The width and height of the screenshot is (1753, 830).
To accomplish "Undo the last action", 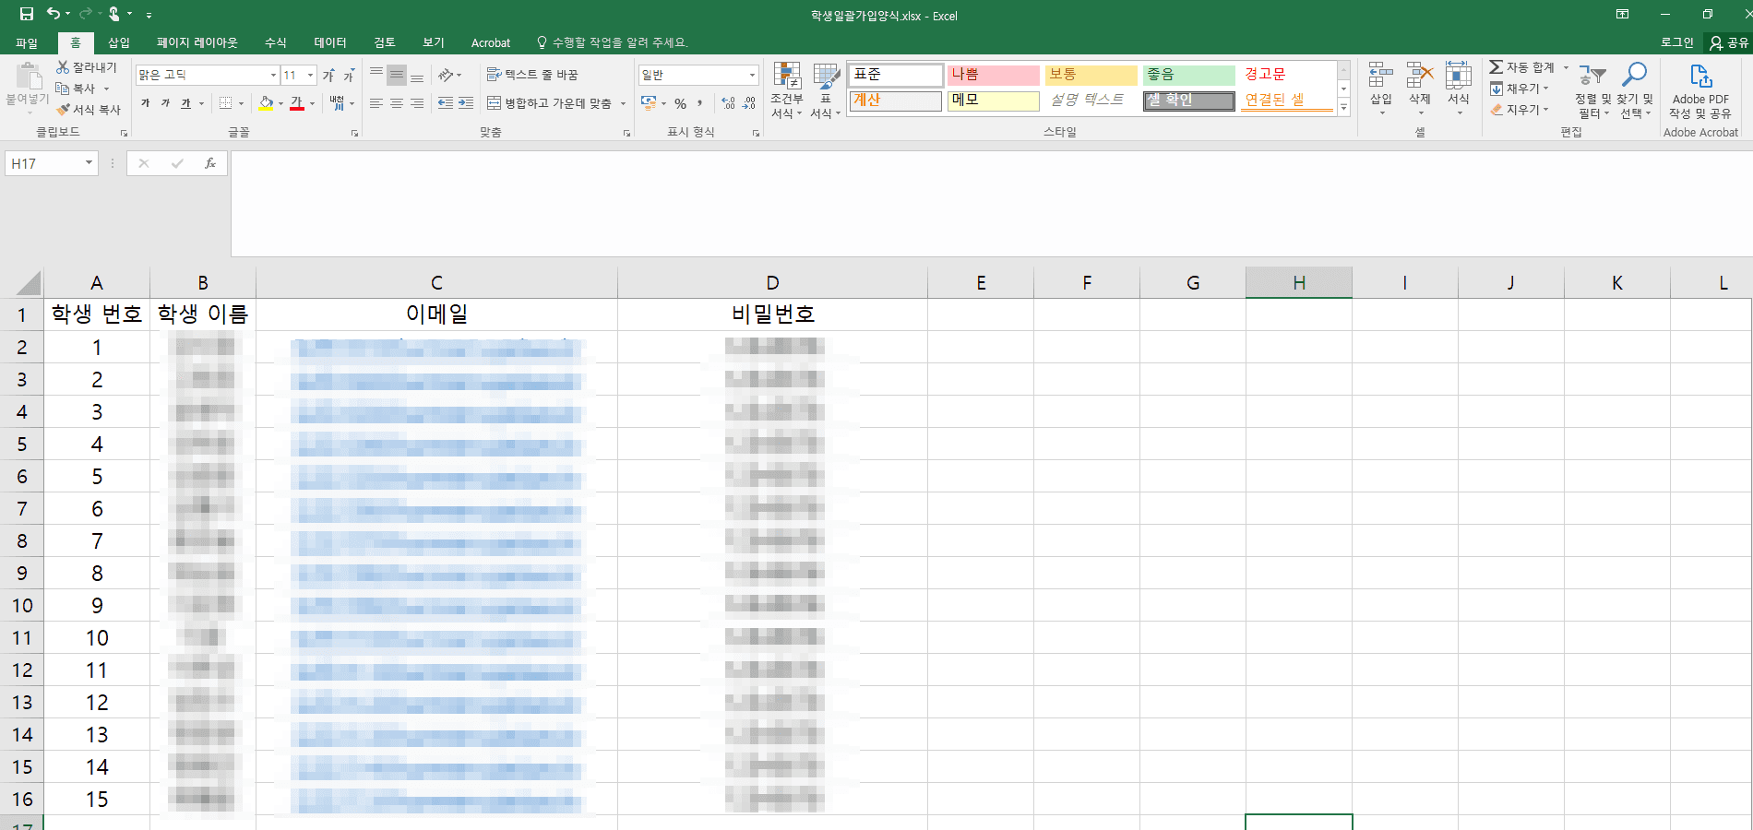I will tap(54, 14).
